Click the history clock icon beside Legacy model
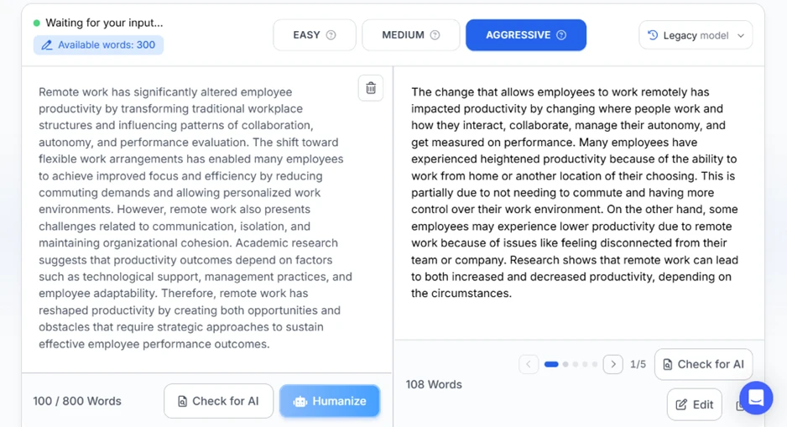 653,35
